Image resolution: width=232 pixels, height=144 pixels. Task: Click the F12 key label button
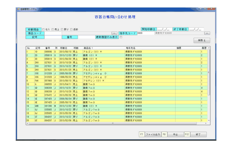click(x=187, y=134)
